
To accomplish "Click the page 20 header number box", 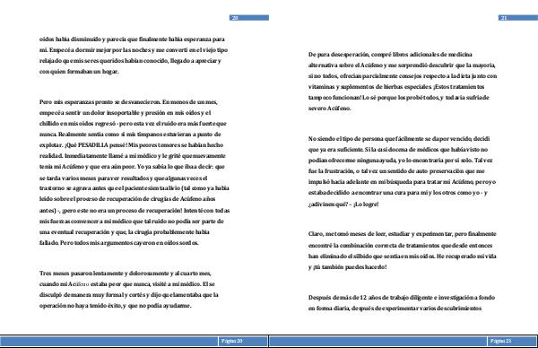I will click(248, 18).
